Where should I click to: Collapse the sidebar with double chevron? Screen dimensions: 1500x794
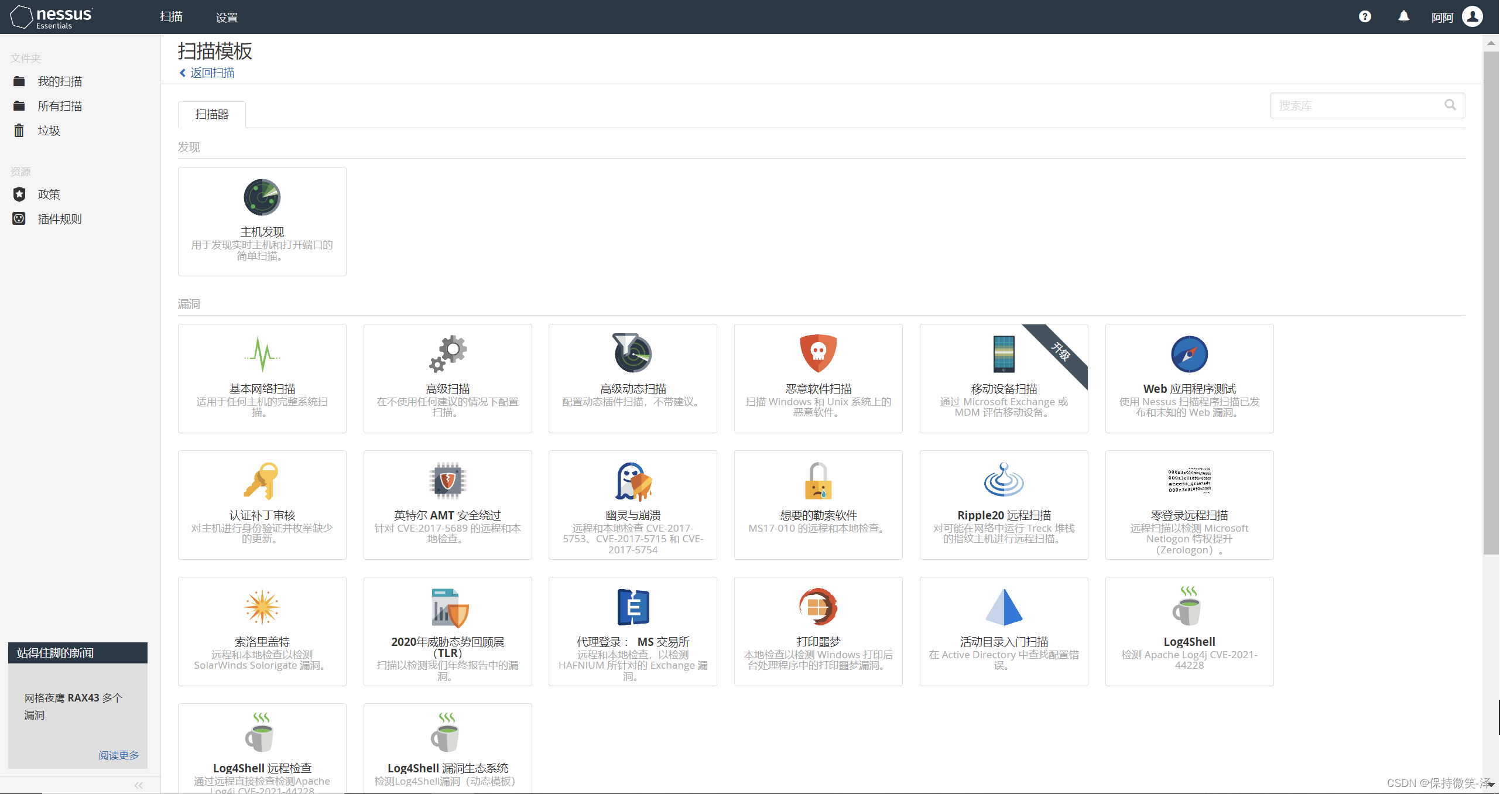pyautogui.click(x=139, y=785)
